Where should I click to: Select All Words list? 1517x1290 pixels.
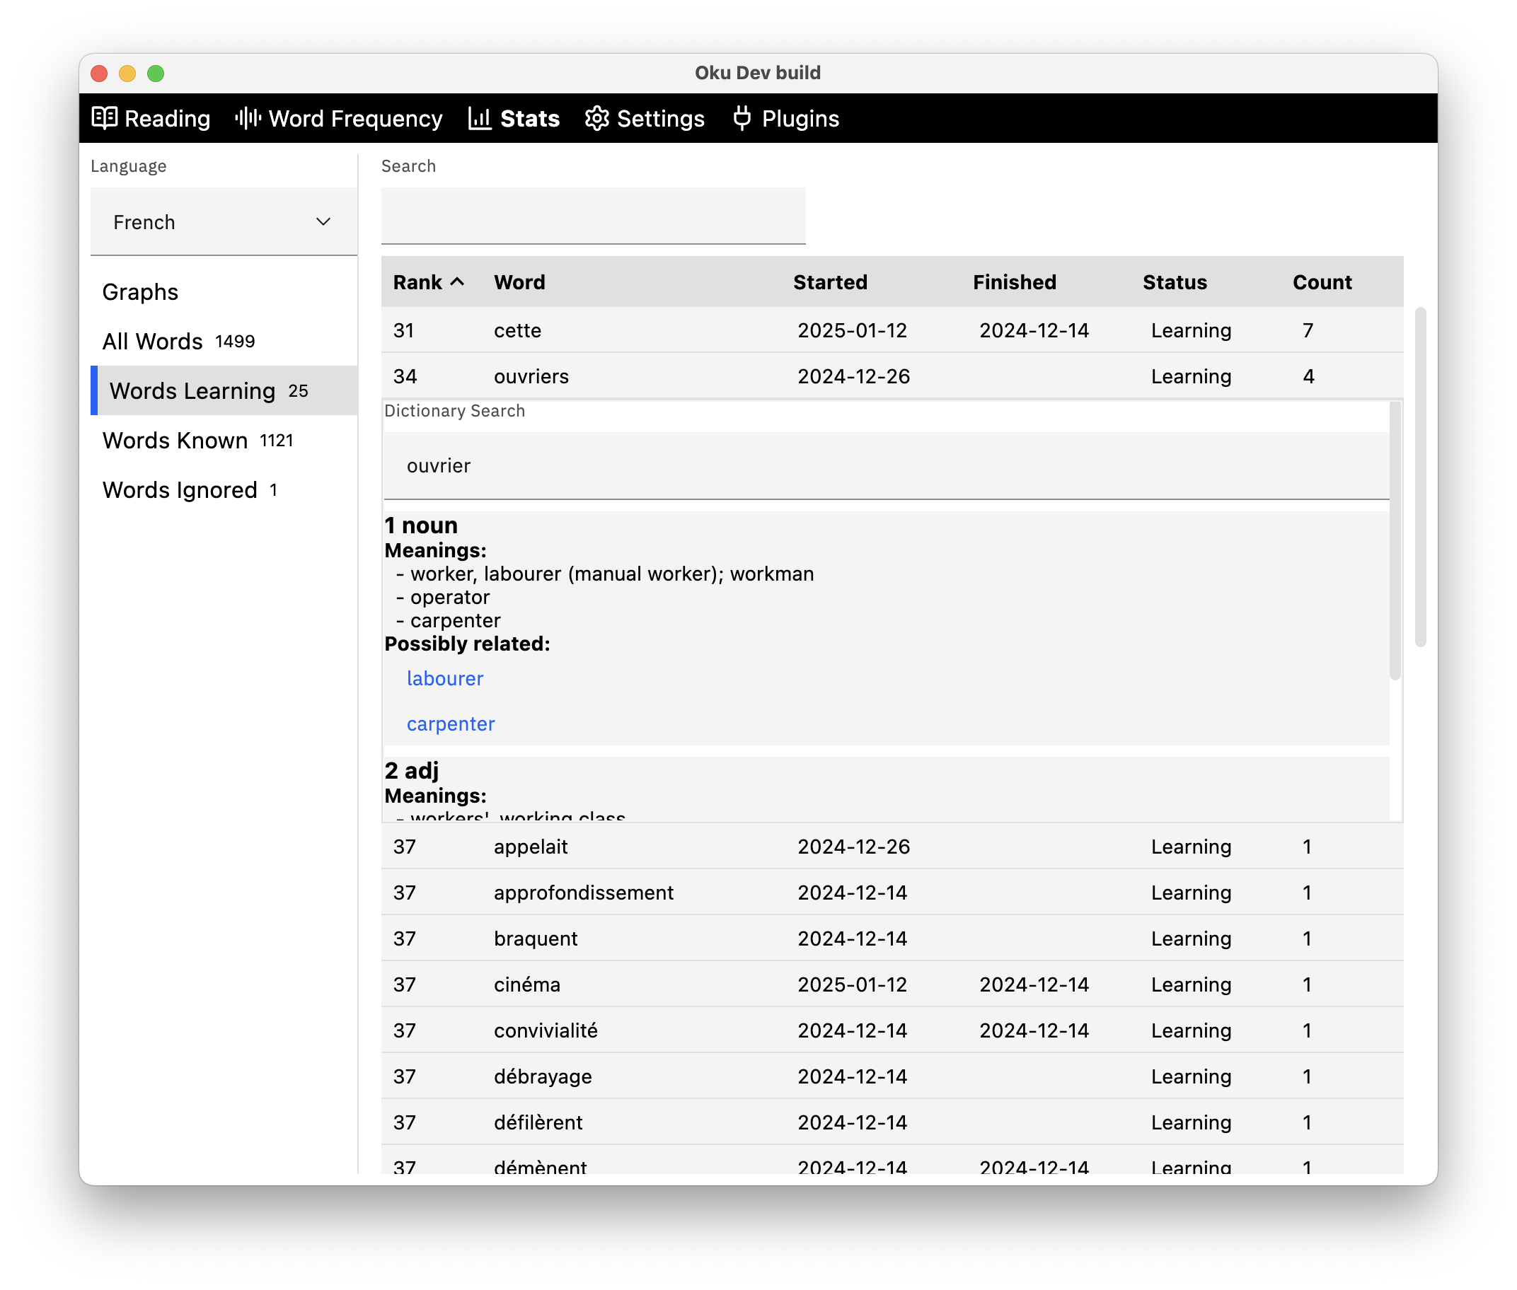[153, 342]
